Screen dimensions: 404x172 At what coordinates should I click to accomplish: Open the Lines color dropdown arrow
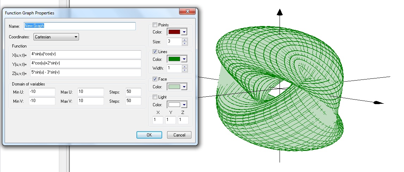(184, 59)
